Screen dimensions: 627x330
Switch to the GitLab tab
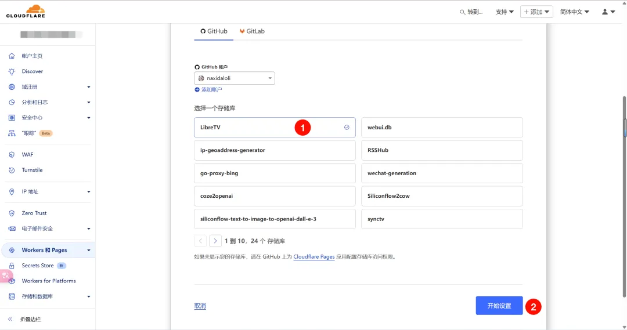tap(252, 31)
